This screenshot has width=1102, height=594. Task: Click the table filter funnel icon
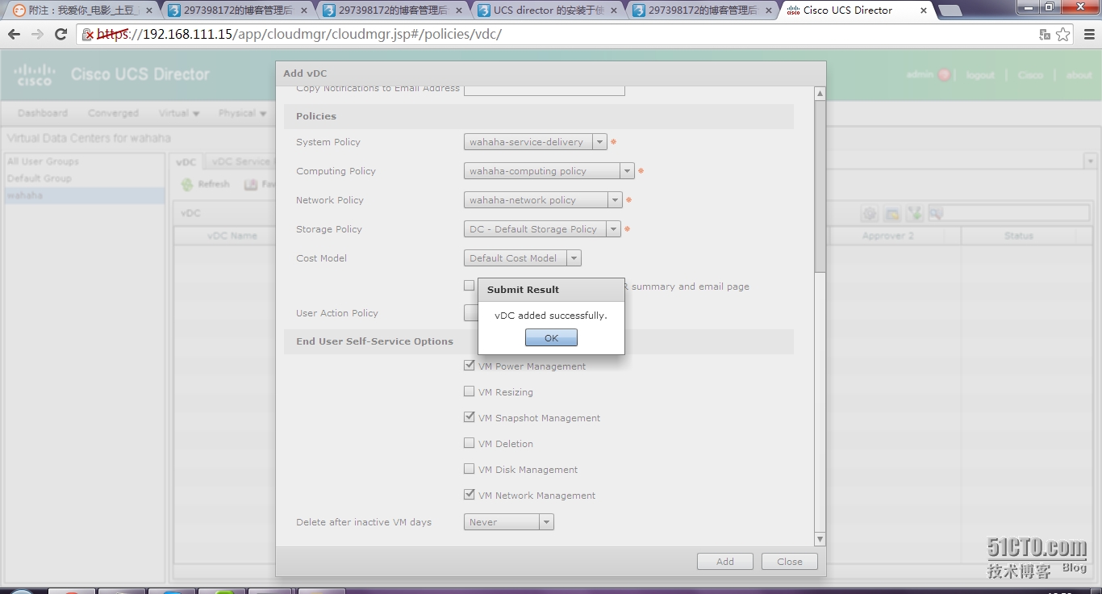coord(914,214)
